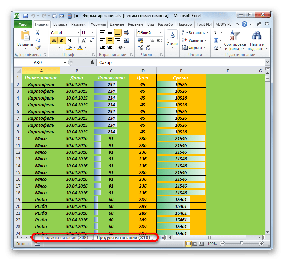Switch to the Формулы ribbon tab
This screenshot has height=261, width=284.
pyautogui.click(x=98, y=24)
